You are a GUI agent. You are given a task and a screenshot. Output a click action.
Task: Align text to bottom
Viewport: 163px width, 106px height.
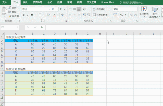click(79, 9)
